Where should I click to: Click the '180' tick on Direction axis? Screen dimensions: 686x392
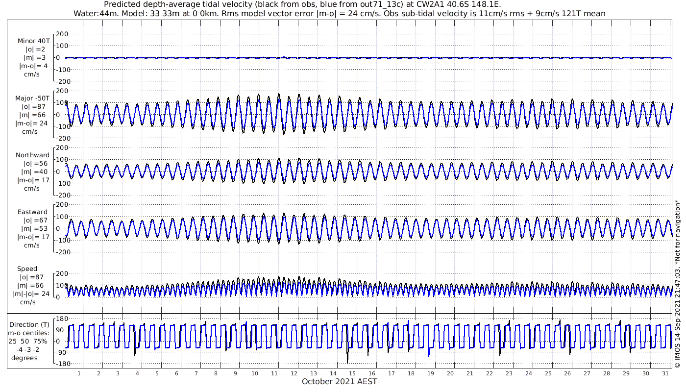(x=61, y=319)
